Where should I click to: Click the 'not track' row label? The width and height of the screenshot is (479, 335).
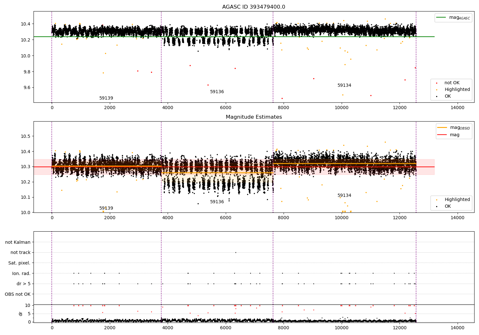tap(20, 253)
